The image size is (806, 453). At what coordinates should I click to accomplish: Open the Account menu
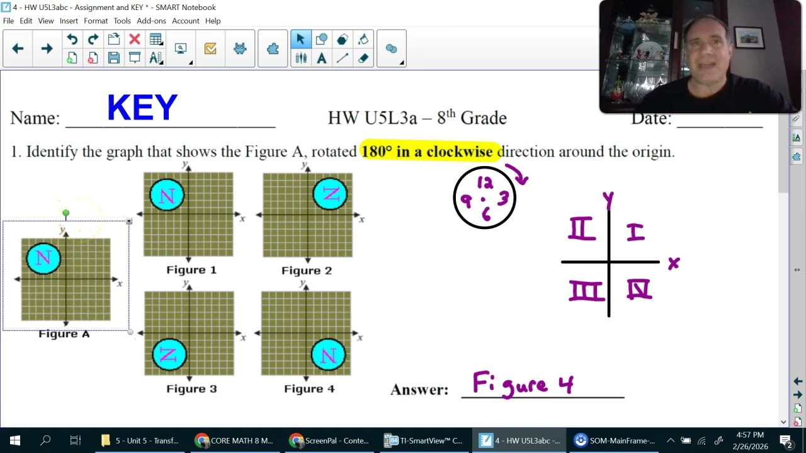point(186,21)
